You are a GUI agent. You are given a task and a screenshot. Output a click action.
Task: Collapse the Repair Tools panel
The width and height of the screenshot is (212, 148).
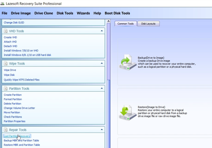[x=102, y=130]
